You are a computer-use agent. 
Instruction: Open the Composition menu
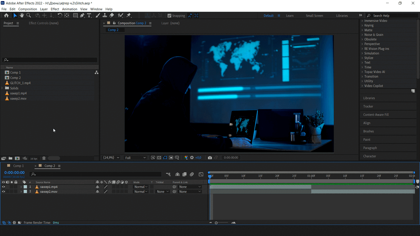(28, 9)
